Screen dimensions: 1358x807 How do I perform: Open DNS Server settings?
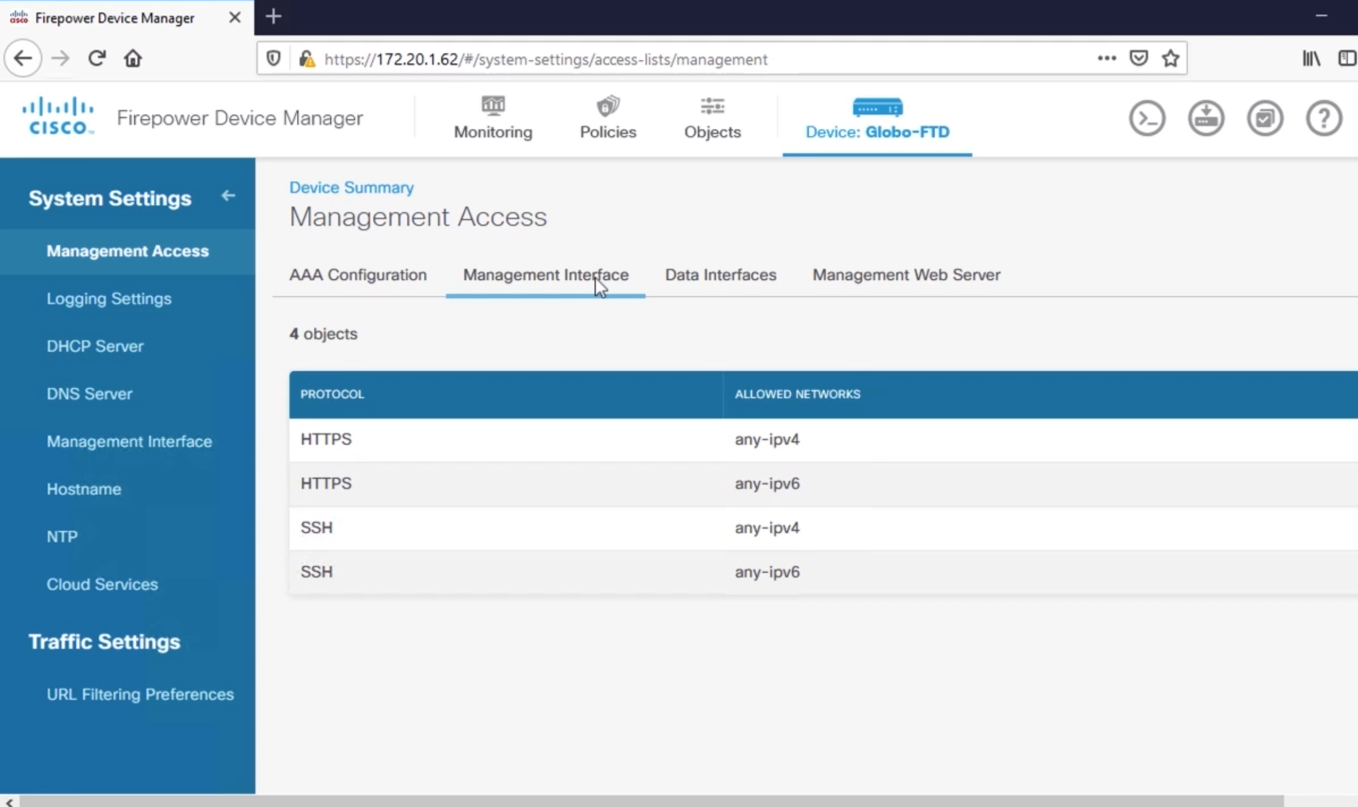[90, 394]
